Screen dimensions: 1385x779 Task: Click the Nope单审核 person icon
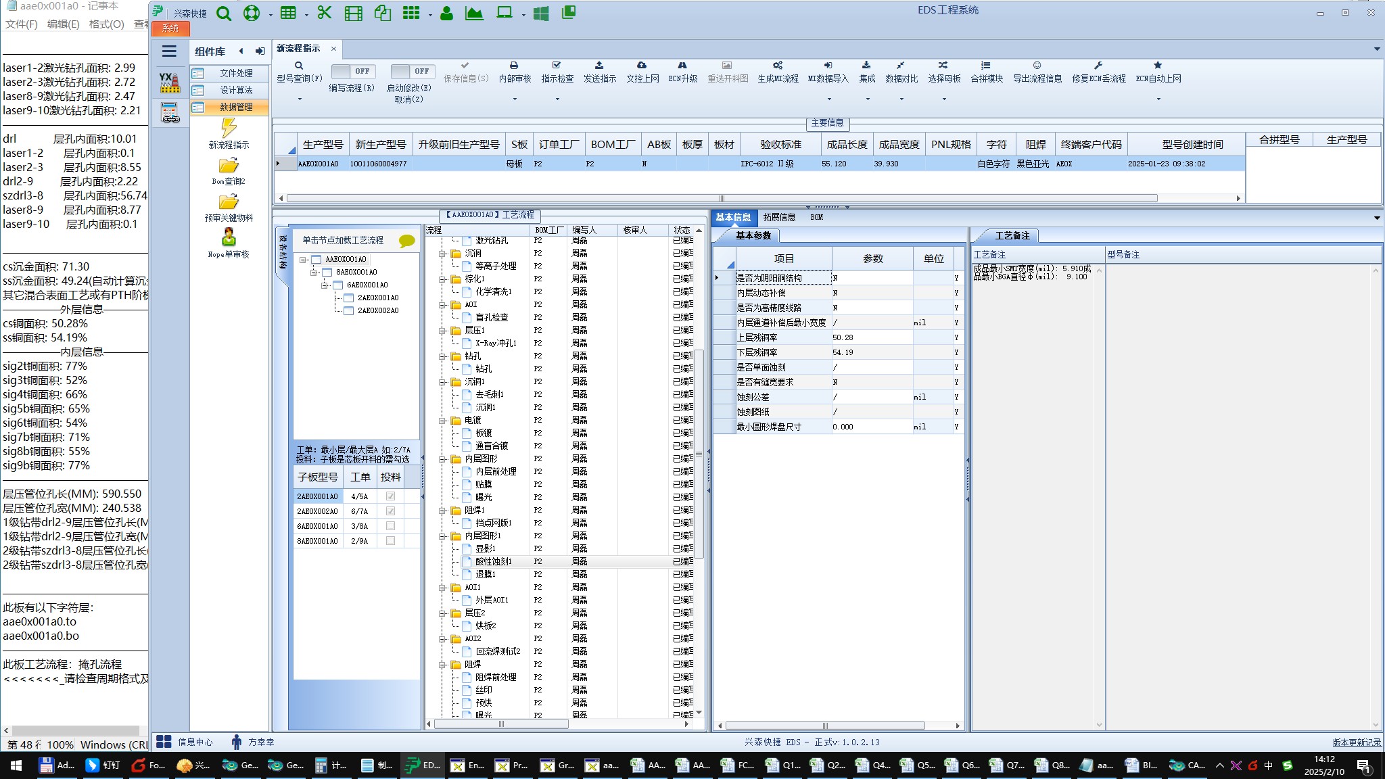click(229, 237)
